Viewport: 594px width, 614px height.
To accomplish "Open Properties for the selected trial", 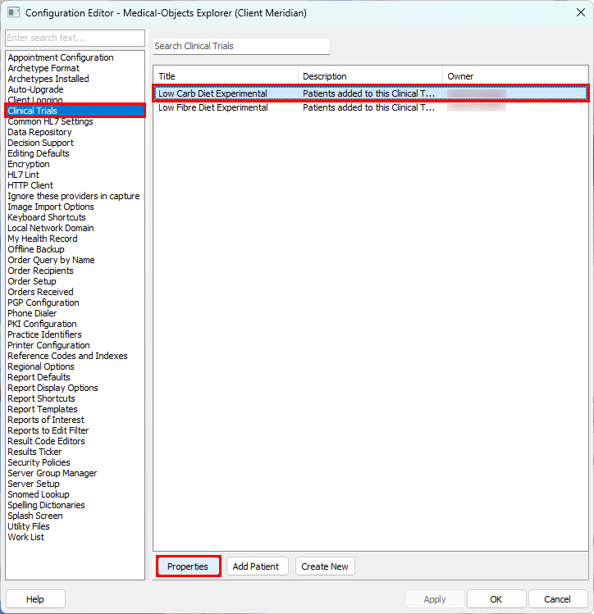I will point(188,566).
